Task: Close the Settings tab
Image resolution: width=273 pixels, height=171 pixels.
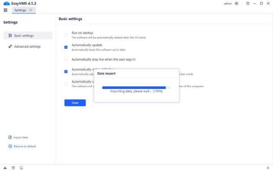Action: click(x=31, y=10)
